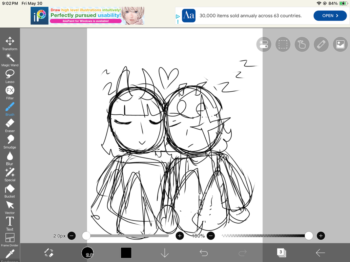Tap the '30,000 items sold' ad text
Viewport: 350px width, 262px height.
point(251,16)
